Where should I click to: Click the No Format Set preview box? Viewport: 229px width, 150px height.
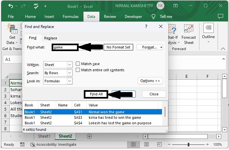tap(118, 47)
